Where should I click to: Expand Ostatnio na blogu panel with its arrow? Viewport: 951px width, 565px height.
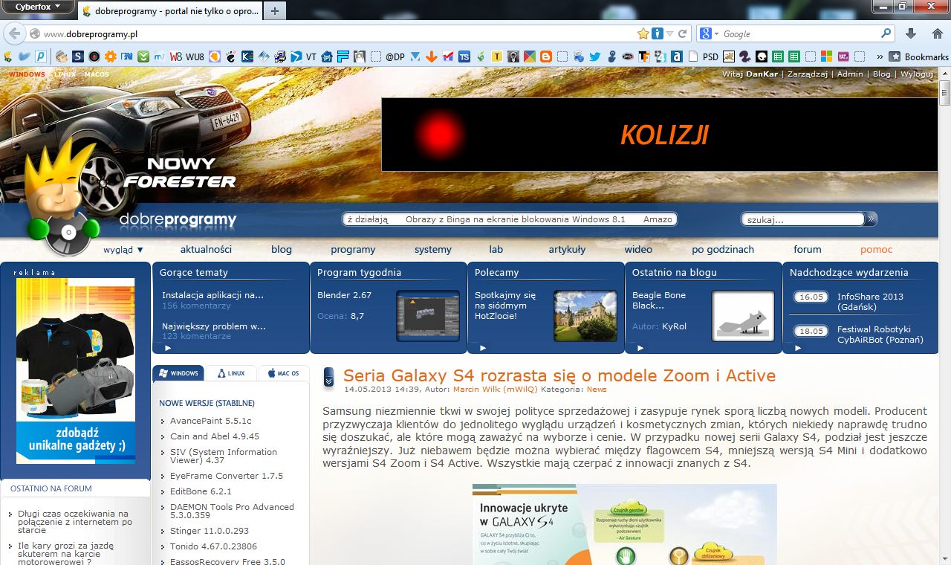(x=640, y=347)
